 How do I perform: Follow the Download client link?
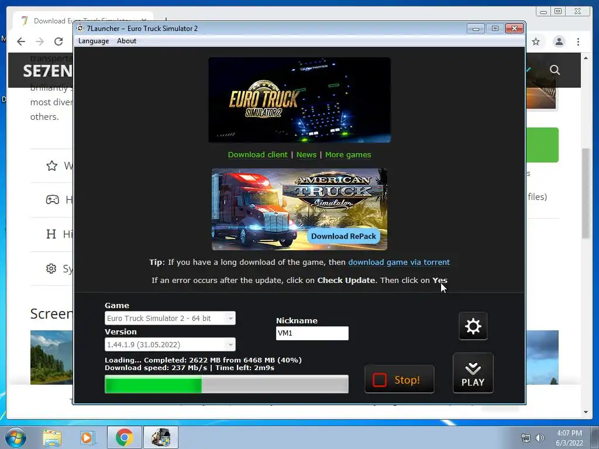257,154
